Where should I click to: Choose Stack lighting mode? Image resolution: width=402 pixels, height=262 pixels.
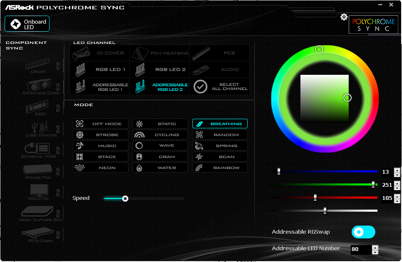pyautogui.click(x=101, y=157)
